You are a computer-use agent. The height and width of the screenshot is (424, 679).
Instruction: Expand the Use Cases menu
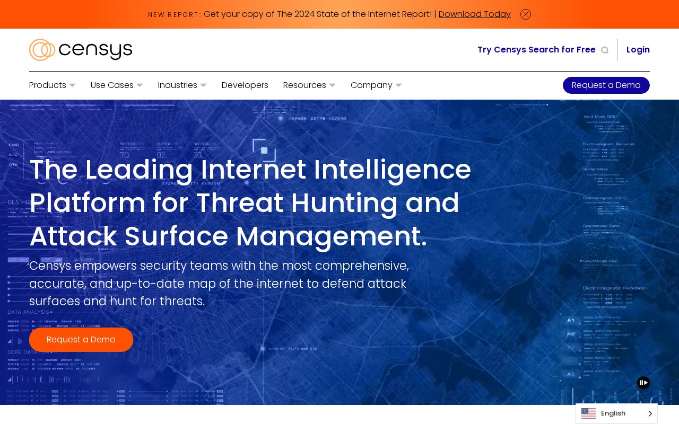(x=117, y=85)
